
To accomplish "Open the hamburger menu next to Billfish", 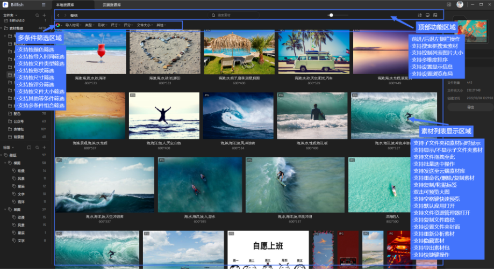I will (x=44, y=5).
